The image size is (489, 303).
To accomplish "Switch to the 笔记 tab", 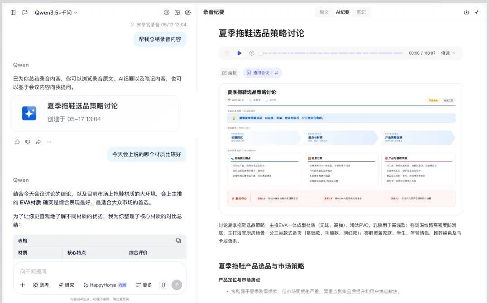I will point(361,12).
